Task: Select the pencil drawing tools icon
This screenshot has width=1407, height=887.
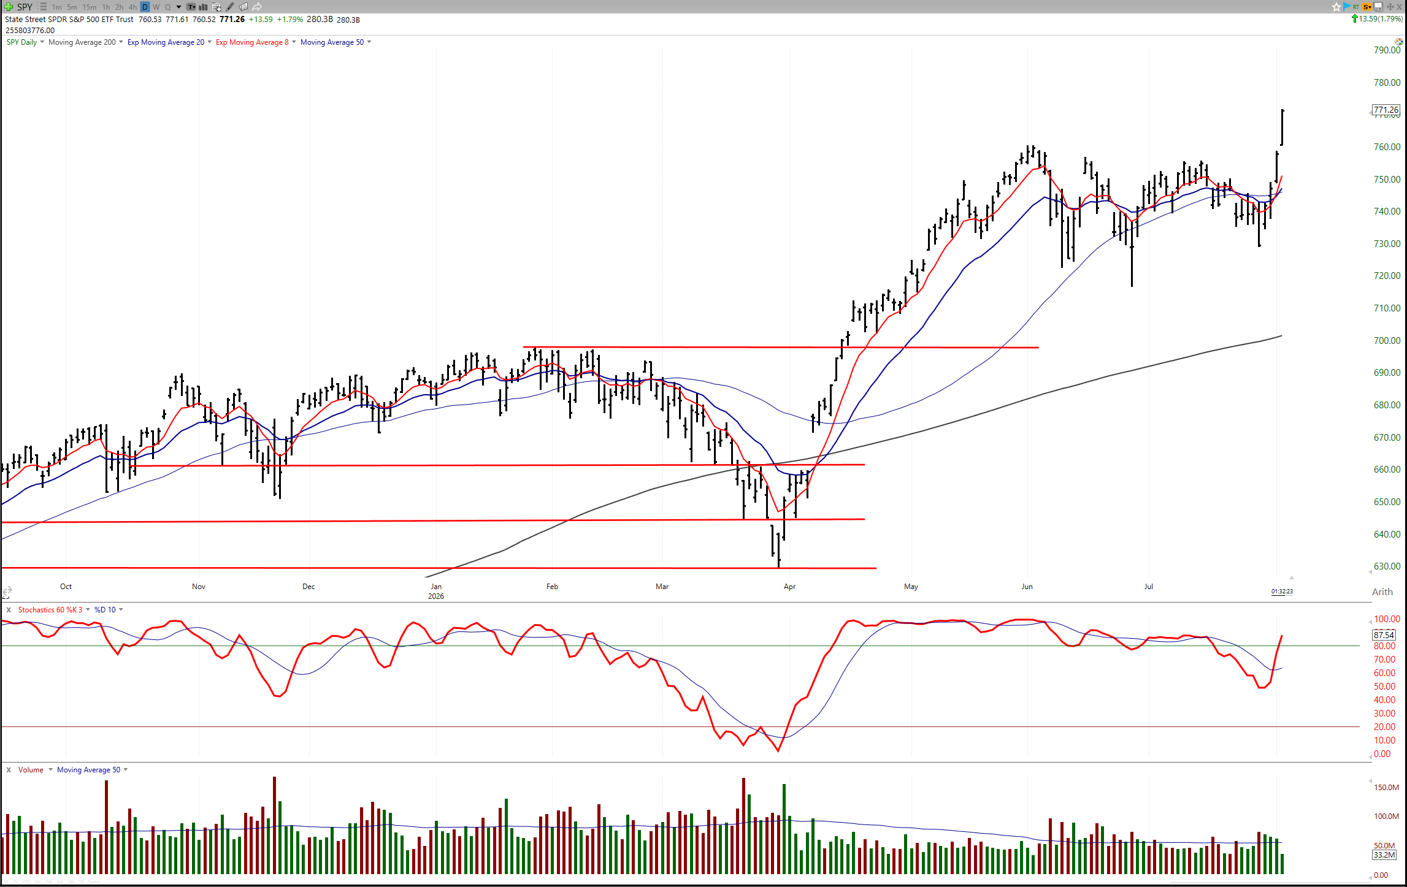Action: (x=230, y=7)
